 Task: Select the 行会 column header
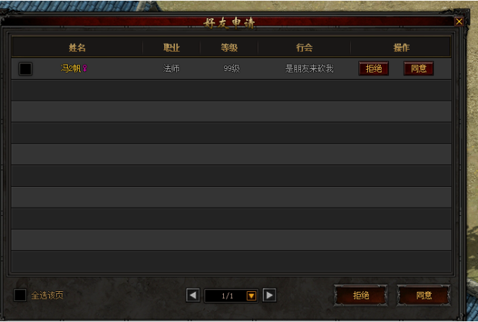(x=305, y=47)
